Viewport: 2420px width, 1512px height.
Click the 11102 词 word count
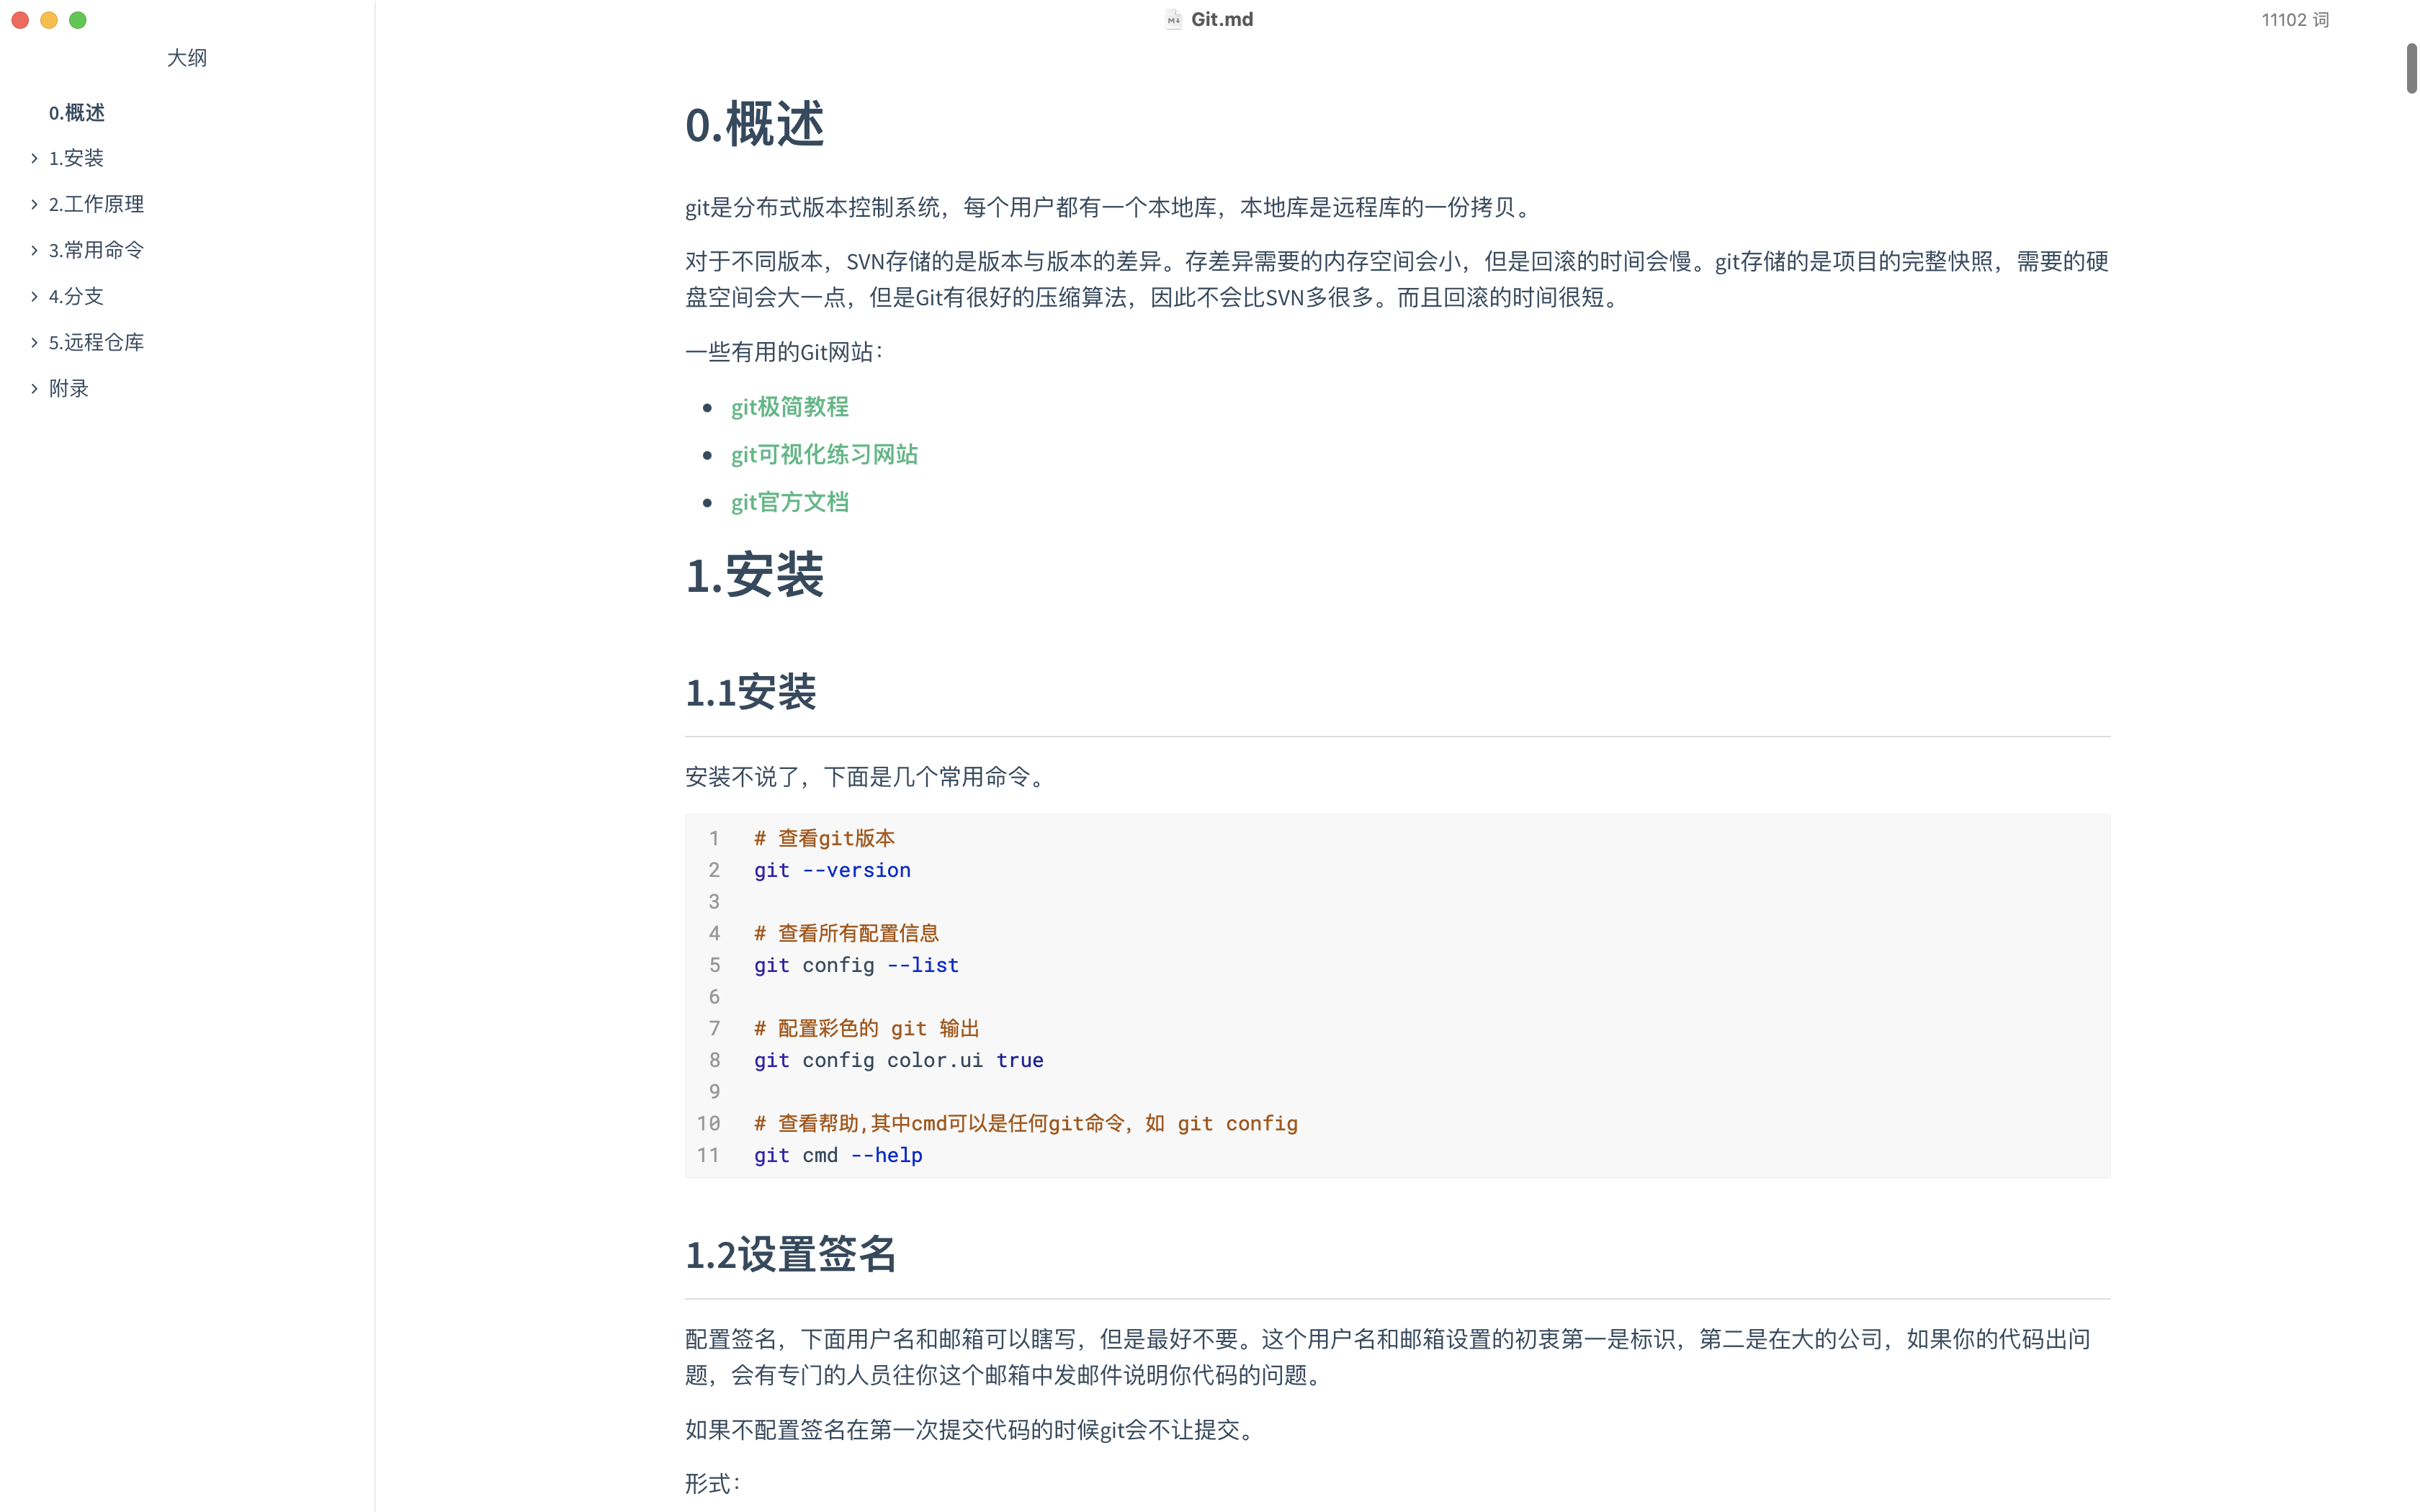tap(2295, 19)
